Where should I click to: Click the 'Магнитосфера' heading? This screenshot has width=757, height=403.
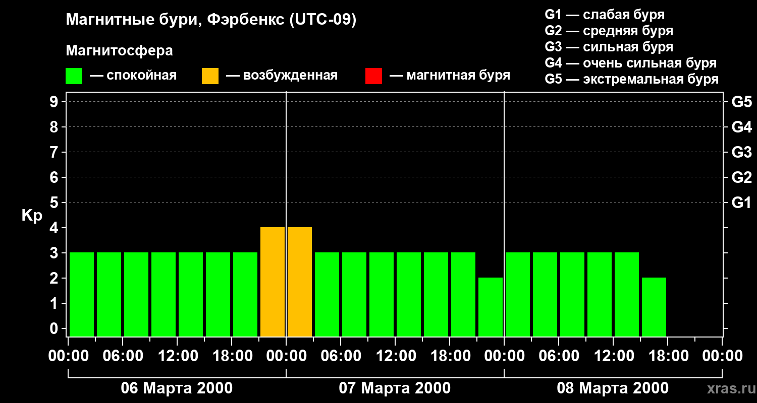(119, 51)
